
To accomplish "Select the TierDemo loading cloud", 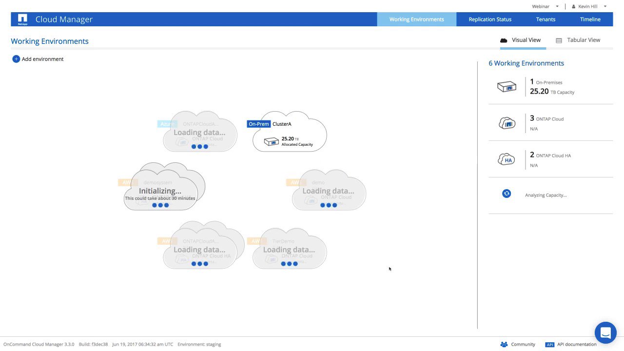I will click(x=290, y=249).
